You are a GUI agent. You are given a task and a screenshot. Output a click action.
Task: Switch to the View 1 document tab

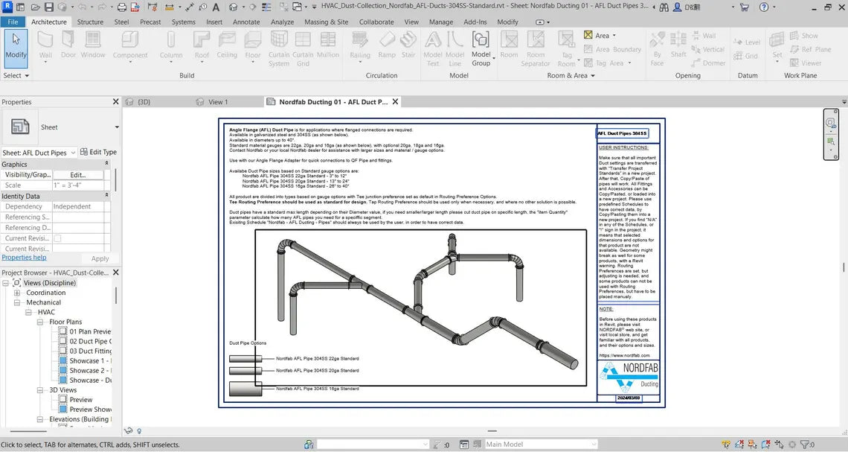(218, 102)
